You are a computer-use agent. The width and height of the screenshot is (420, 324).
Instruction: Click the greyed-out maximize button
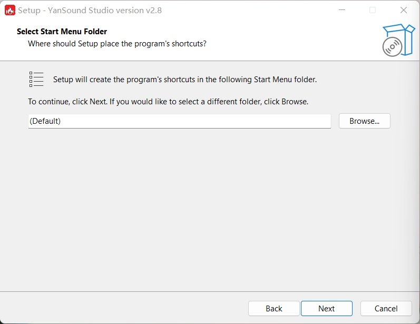click(x=373, y=10)
